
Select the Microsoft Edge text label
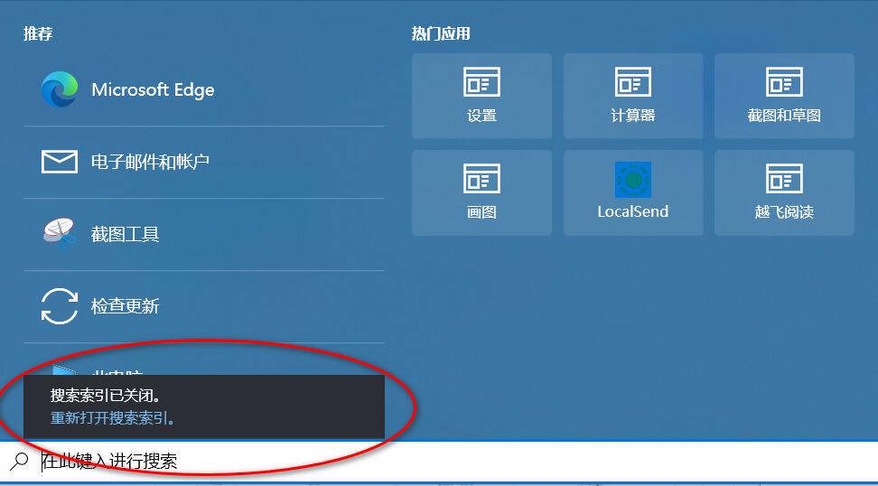pos(153,89)
